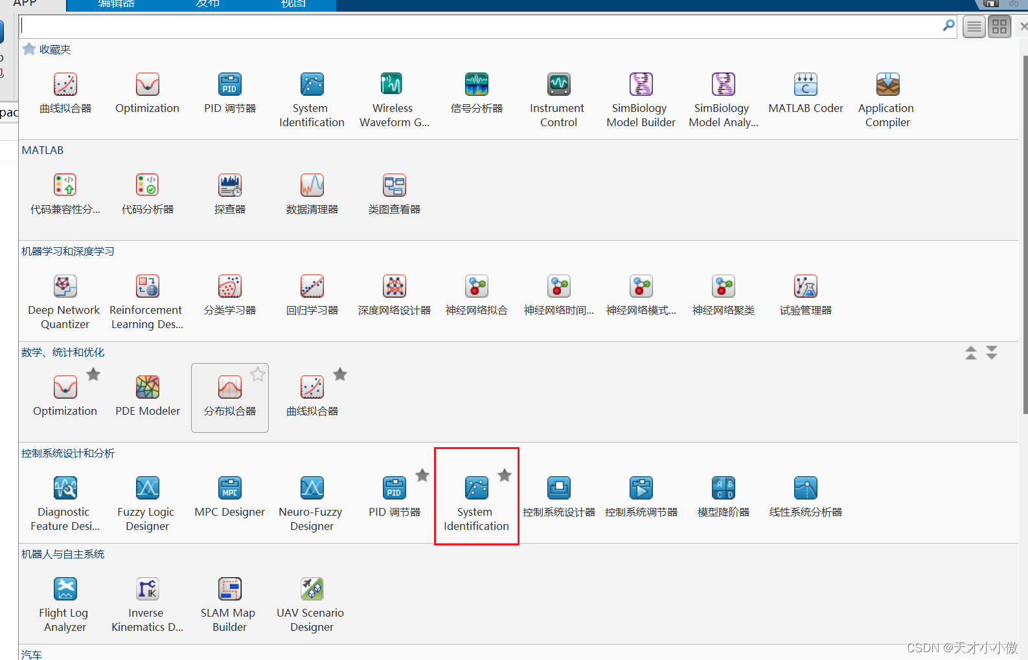
Task: Launch Optimization app in favorites row
Action: tap(148, 93)
